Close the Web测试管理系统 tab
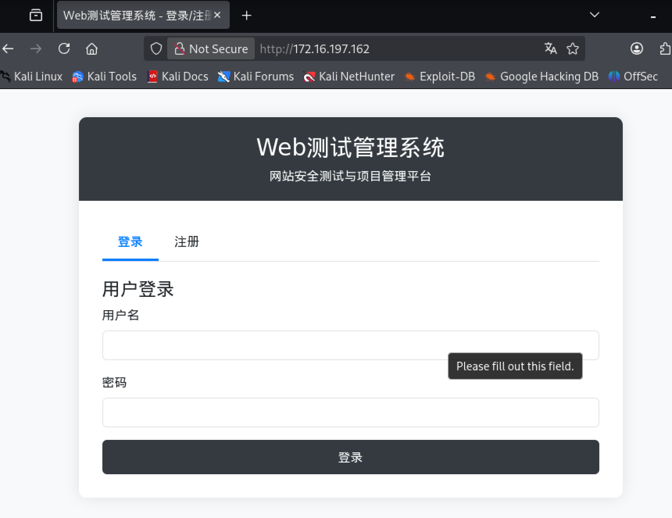Screen dimensions: 672x518 (218, 15)
